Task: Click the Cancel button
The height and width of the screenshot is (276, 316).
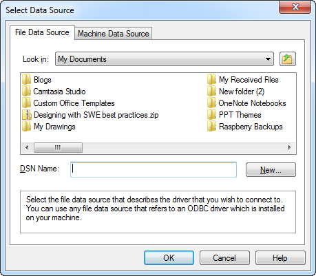Action: [x=224, y=258]
